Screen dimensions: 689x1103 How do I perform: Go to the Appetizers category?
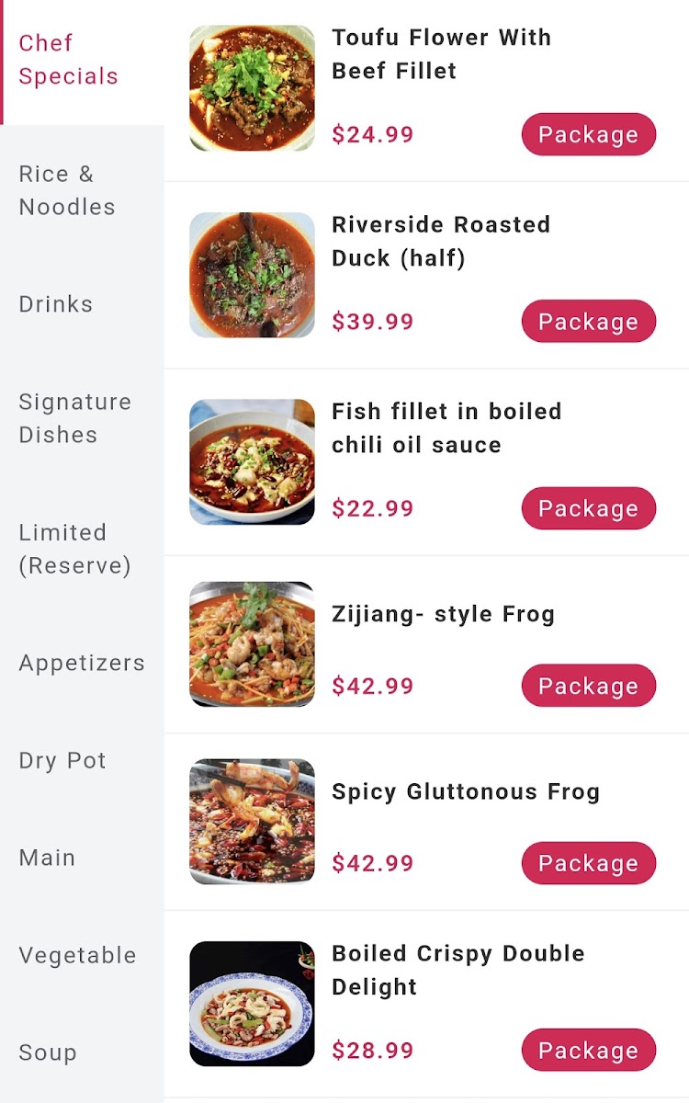coord(82,663)
